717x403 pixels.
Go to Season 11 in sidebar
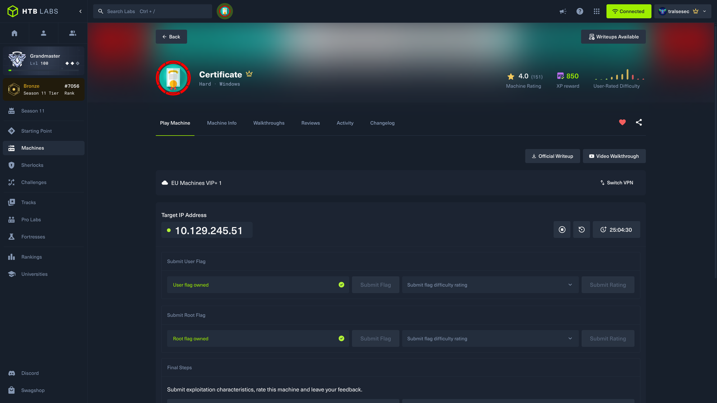[44, 111]
